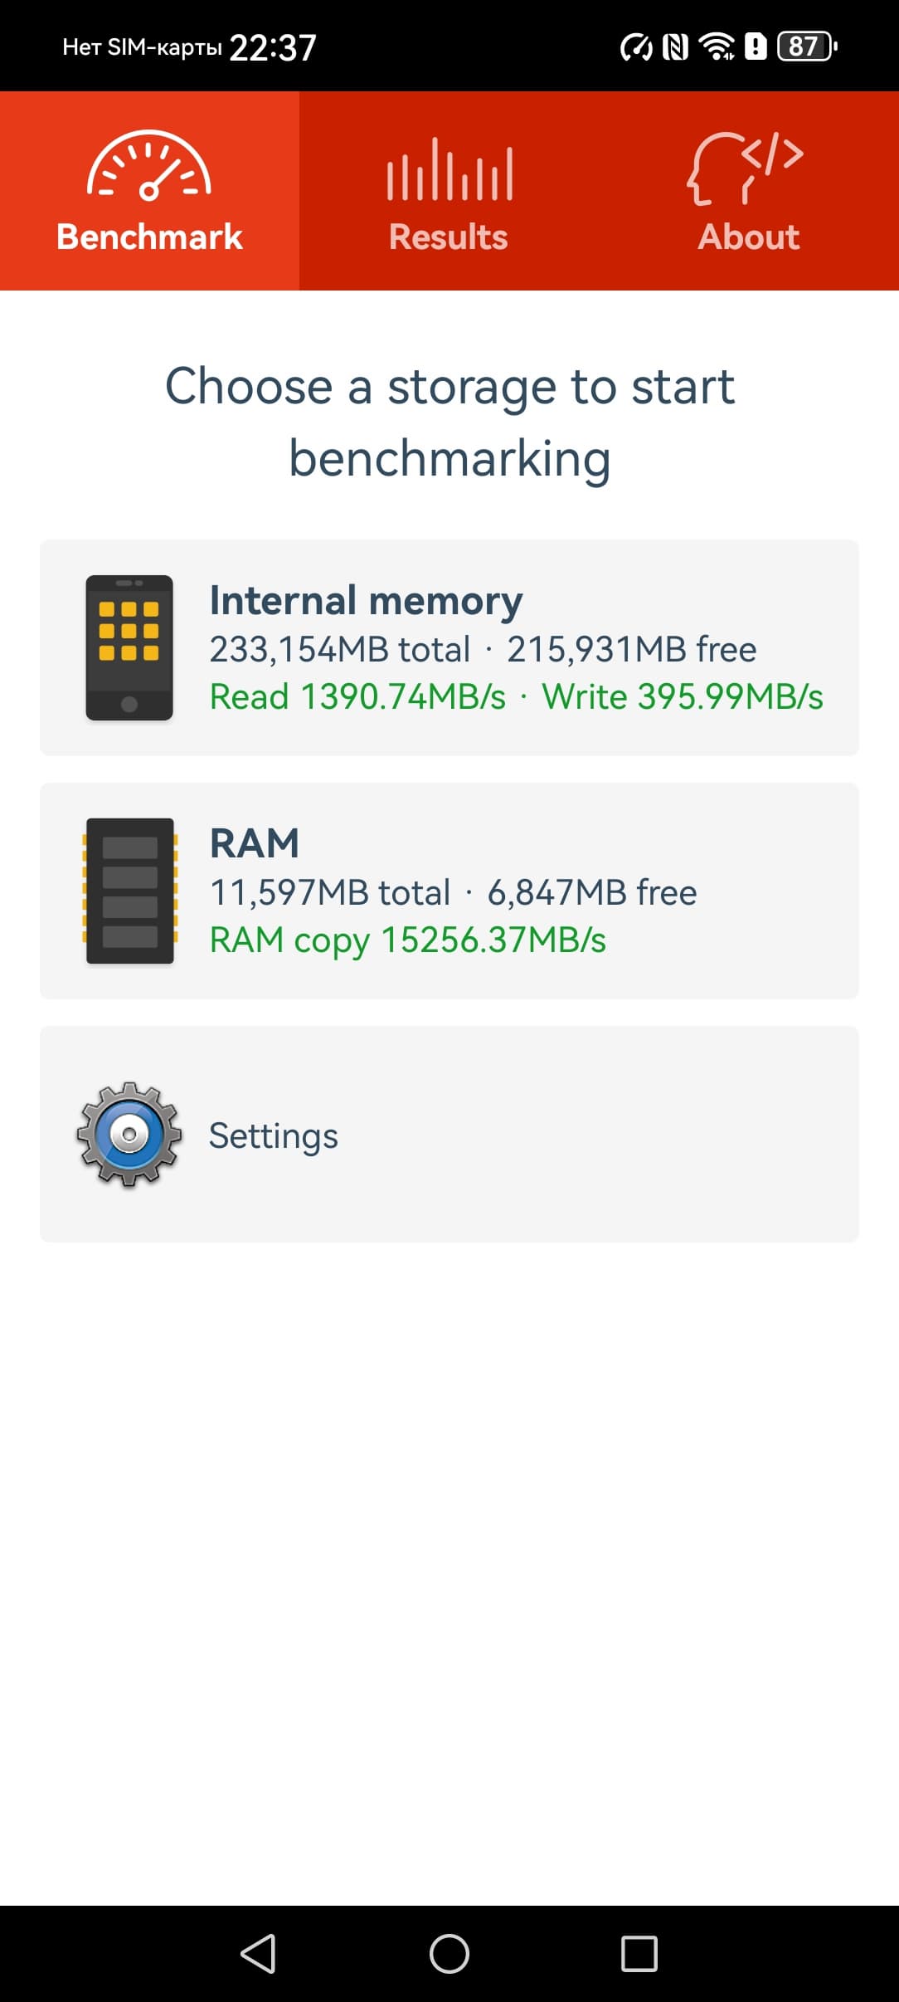Tap the About head icon
This screenshot has width=899, height=2002.
[745, 168]
